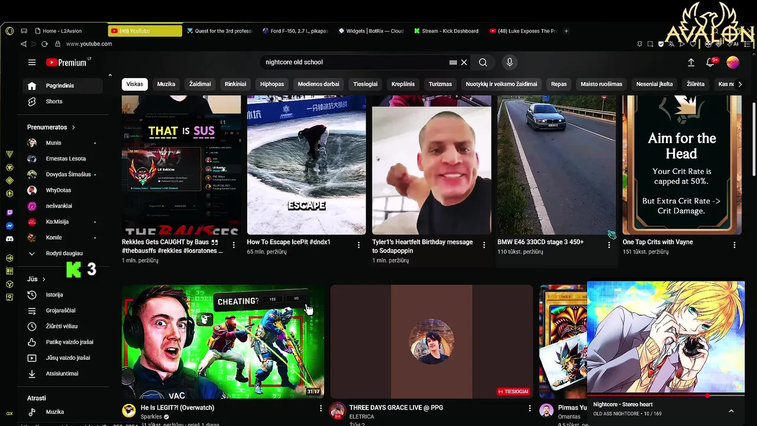Click the search magnifier button
Image resolution: width=757 pixels, height=426 pixels.
(483, 62)
